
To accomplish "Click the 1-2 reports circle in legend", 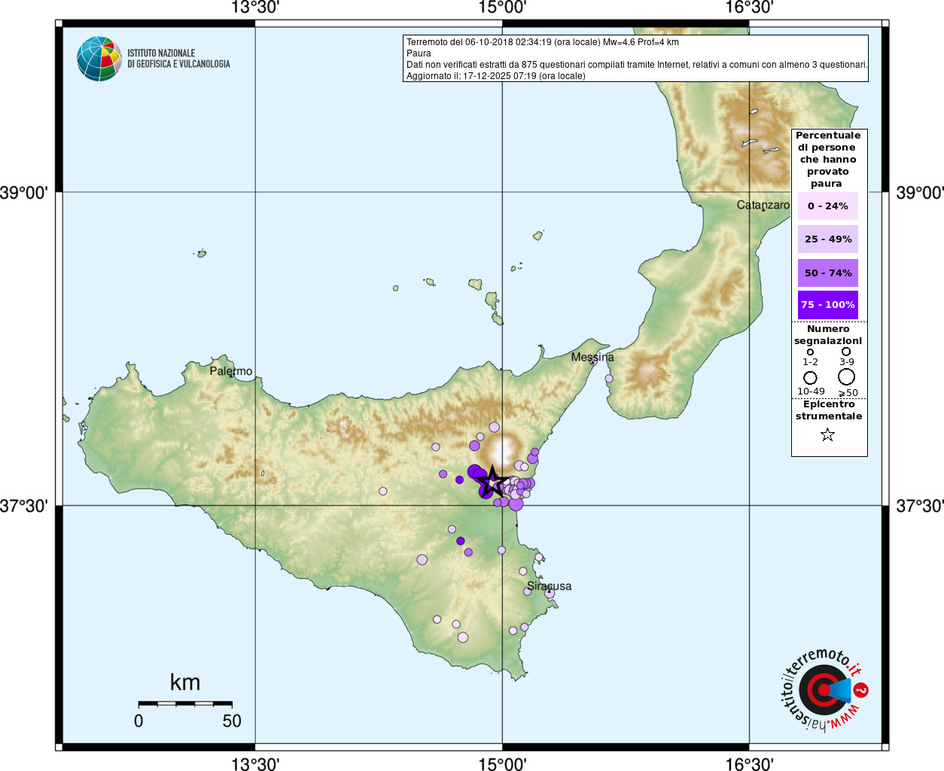I will 810,352.
